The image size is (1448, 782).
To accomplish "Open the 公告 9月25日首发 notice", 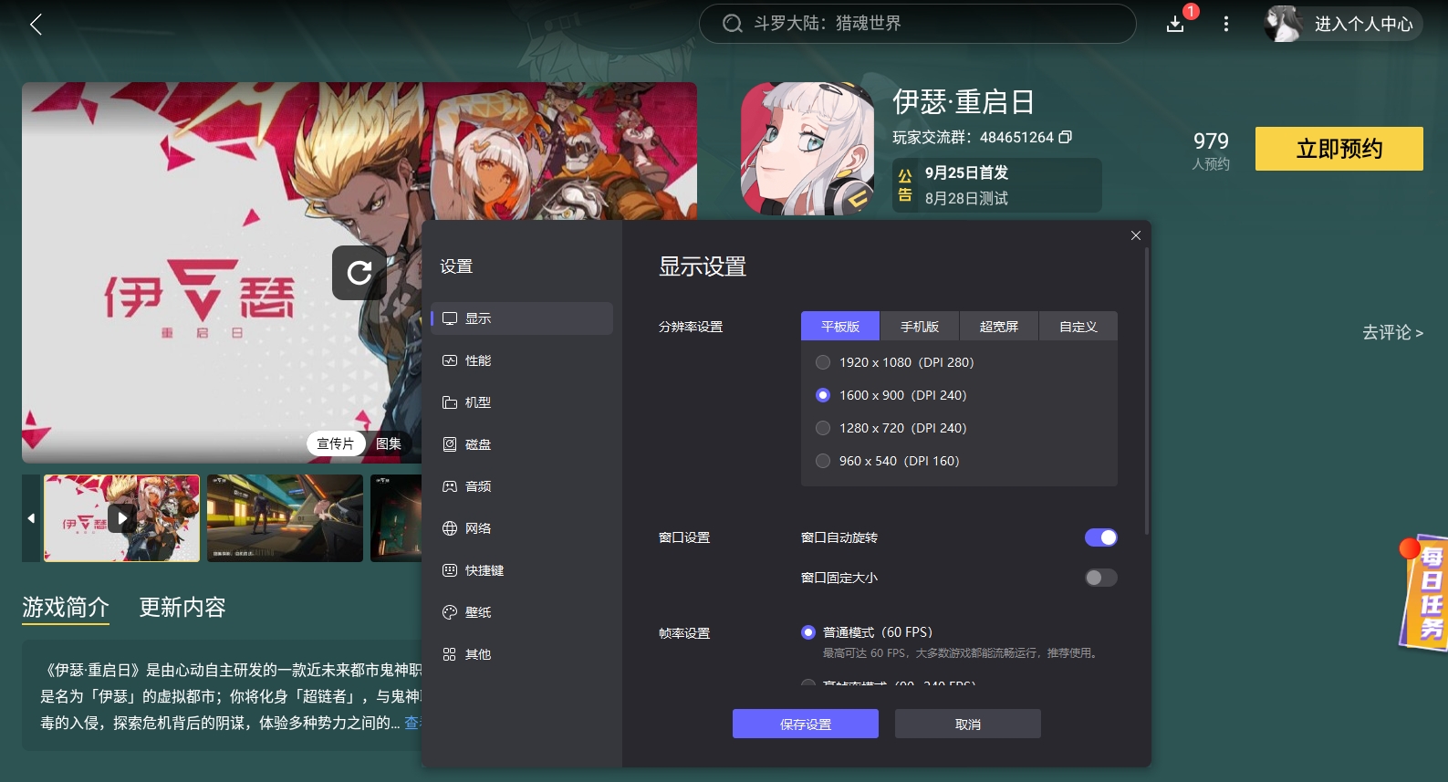I will [x=997, y=185].
